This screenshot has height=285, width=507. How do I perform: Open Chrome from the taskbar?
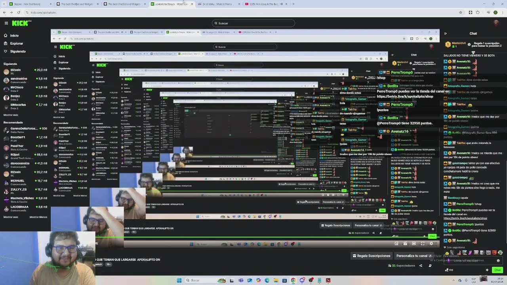tap(293, 281)
